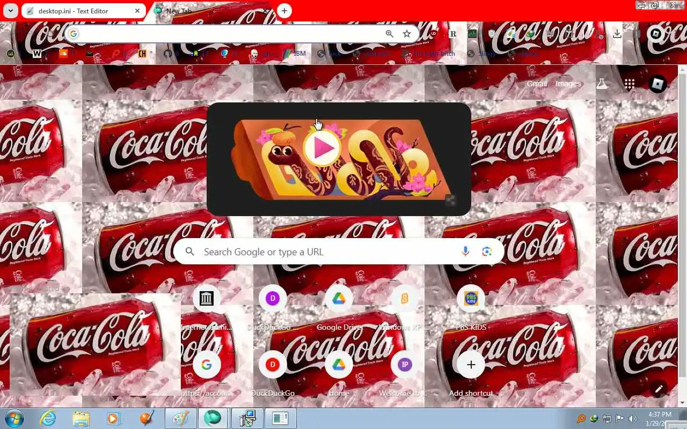The width and height of the screenshot is (687, 429).
Task: Open the SoundCloud bookmark
Action: pos(63,54)
